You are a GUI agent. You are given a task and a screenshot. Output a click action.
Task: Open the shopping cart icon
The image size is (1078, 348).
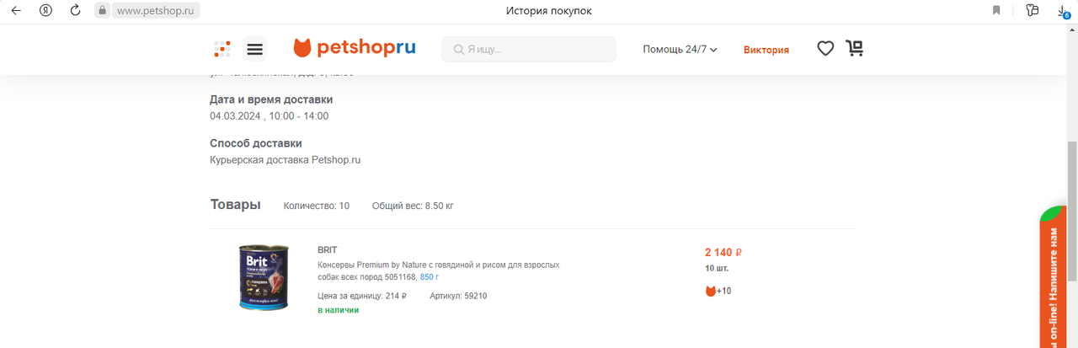(855, 49)
